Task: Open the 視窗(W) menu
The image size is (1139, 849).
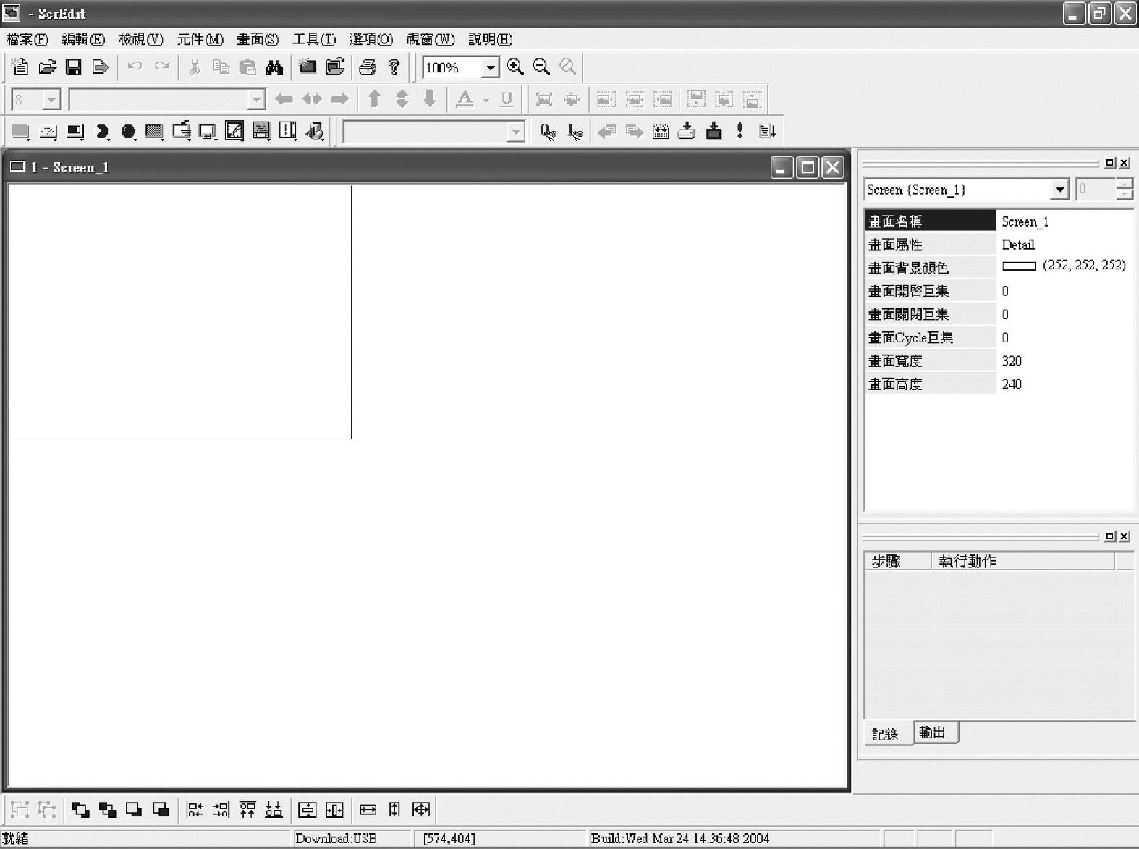Action: coord(431,39)
